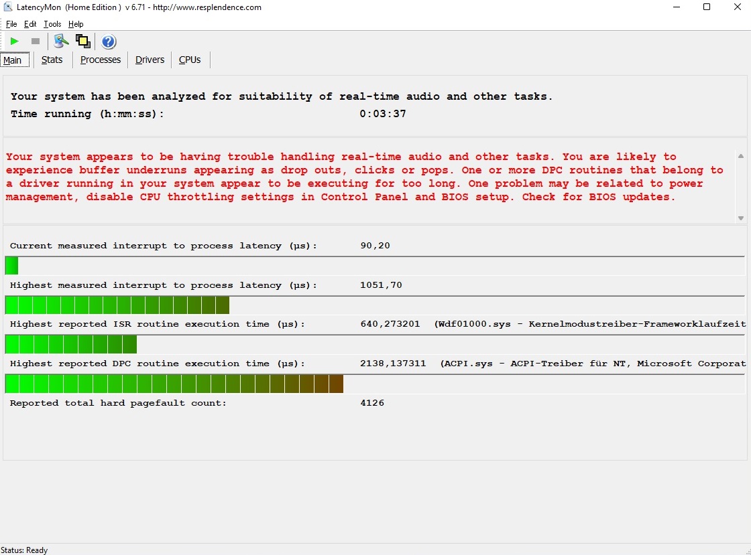Click 'Time running (h:mm:ss)' label
The image size is (751, 555).
click(x=87, y=114)
